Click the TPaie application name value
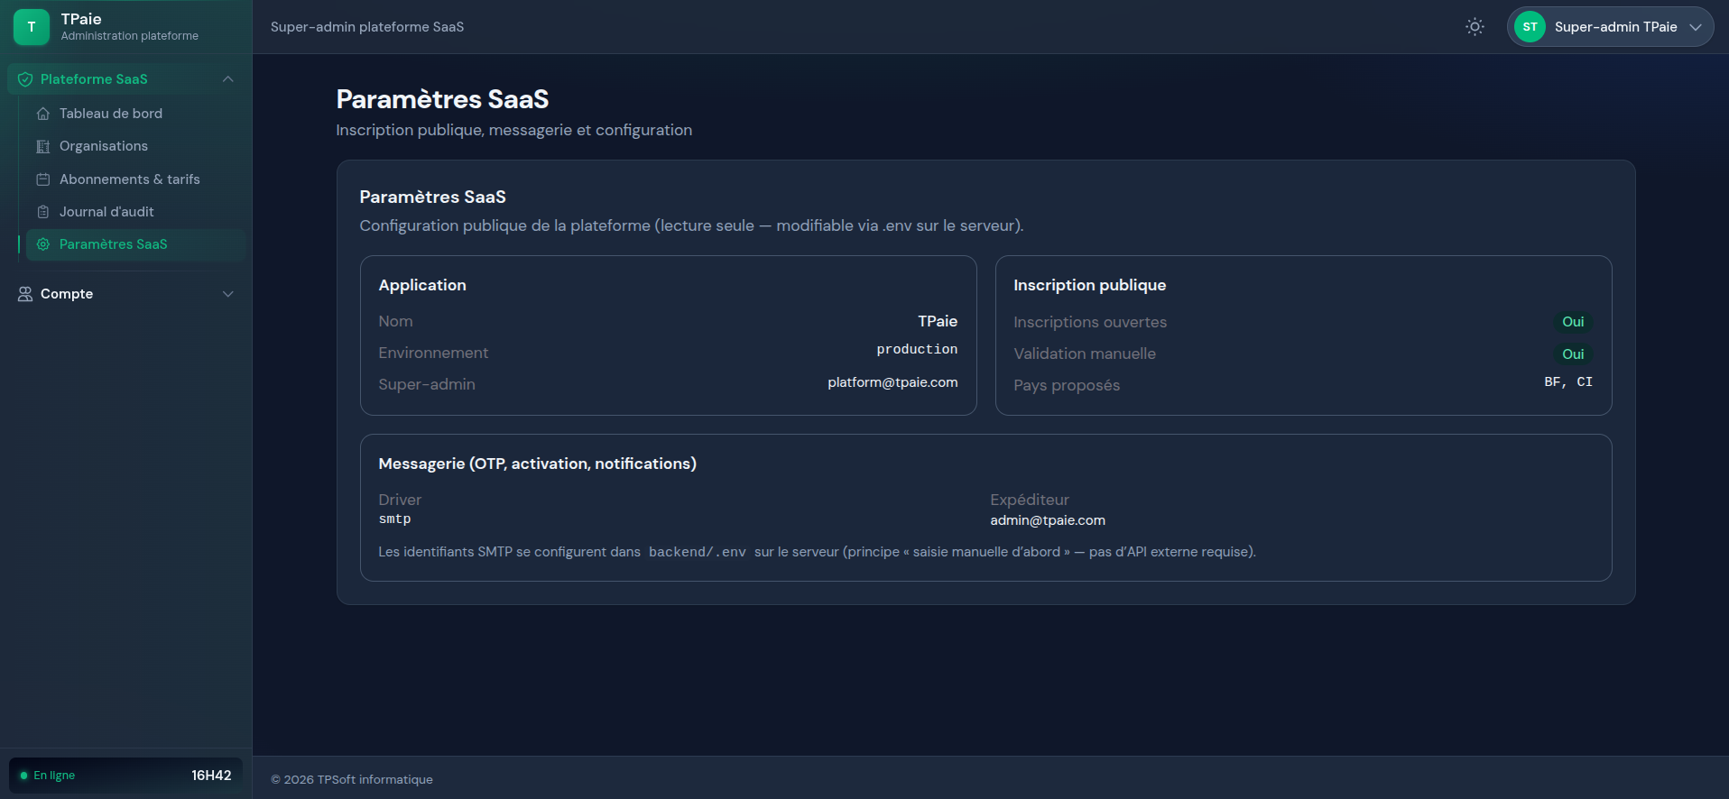The height and width of the screenshot is (799, 1729). point(938,321)
